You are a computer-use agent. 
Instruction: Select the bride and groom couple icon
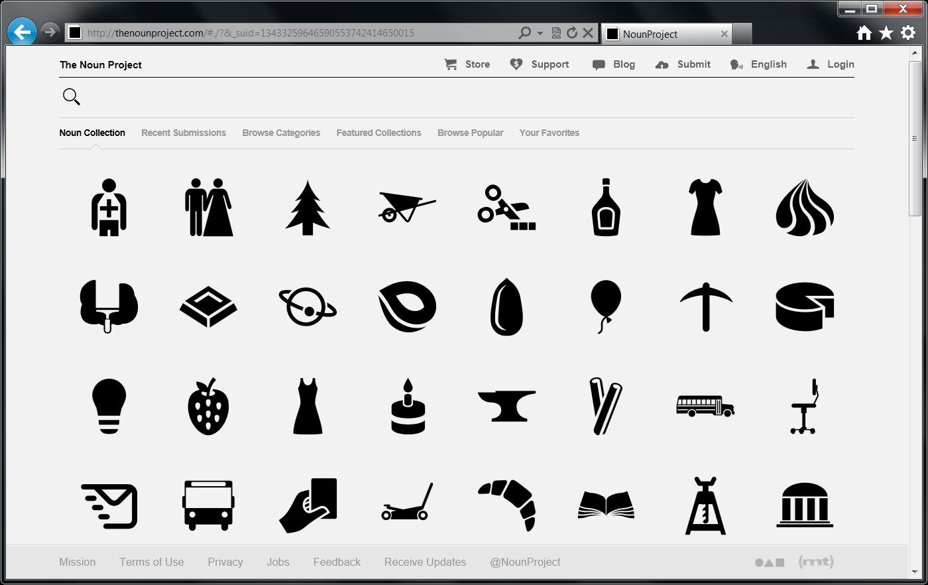[x=208, y=207]
